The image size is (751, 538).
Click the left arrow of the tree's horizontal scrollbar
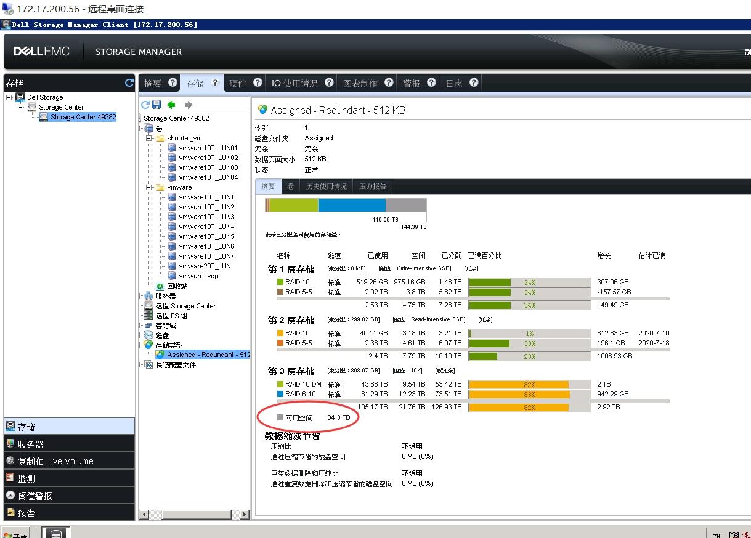145,514
